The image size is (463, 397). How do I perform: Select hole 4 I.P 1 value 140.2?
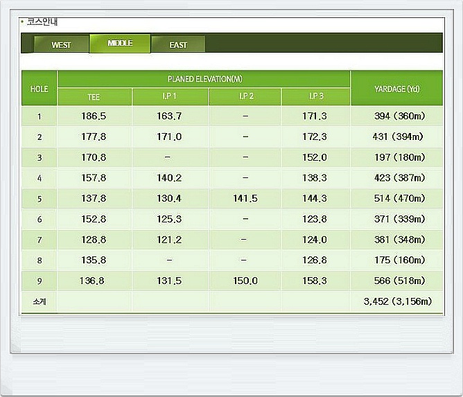[x=169, y=178]
